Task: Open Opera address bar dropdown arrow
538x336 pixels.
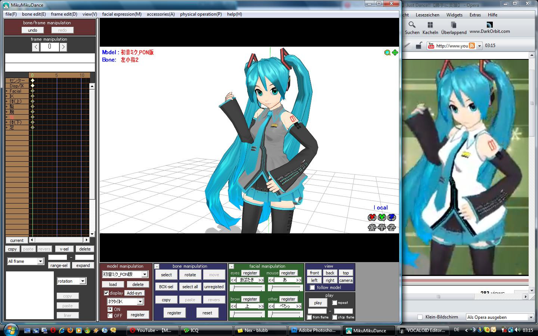Action: coord(479,46)
